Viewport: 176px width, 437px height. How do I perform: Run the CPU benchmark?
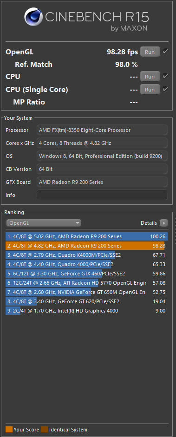(x=150, y=76)
